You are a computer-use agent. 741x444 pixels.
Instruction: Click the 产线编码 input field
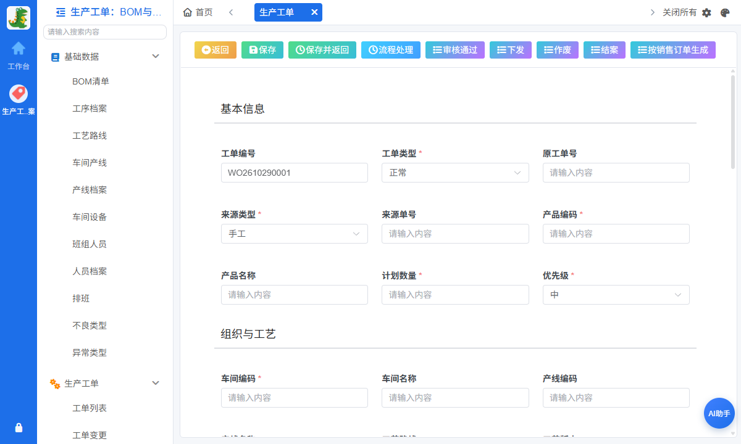pos(616,398)
